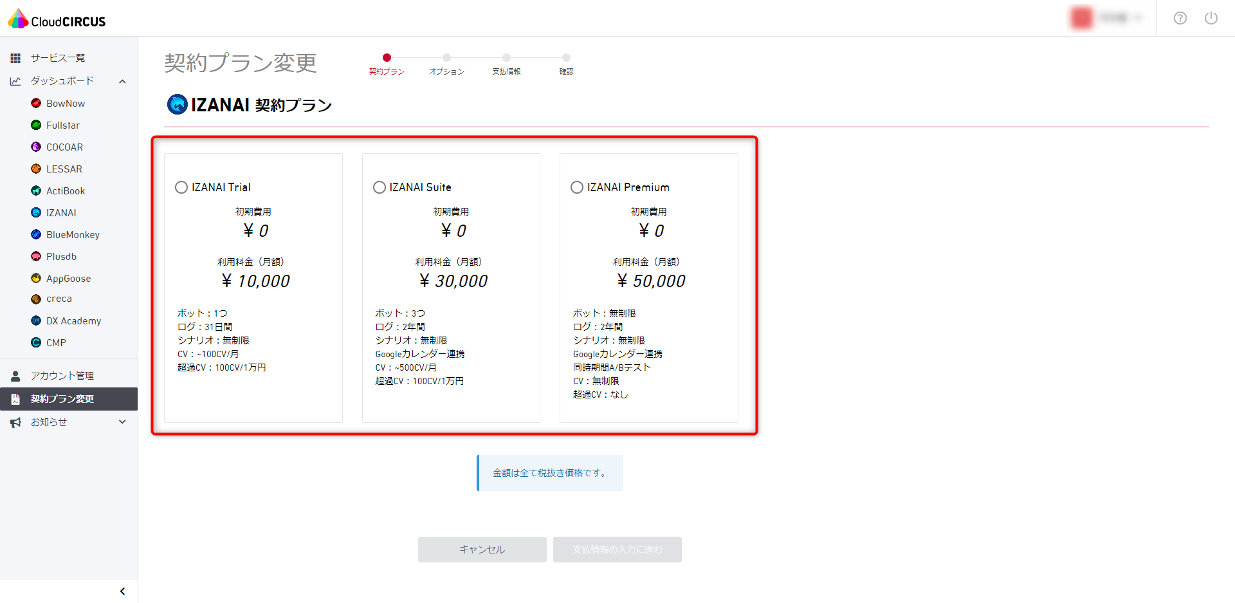The image size is (1235, 603).
Task: Click the 金額は全て税抜き価格です notice
Action: pos(550,473)
